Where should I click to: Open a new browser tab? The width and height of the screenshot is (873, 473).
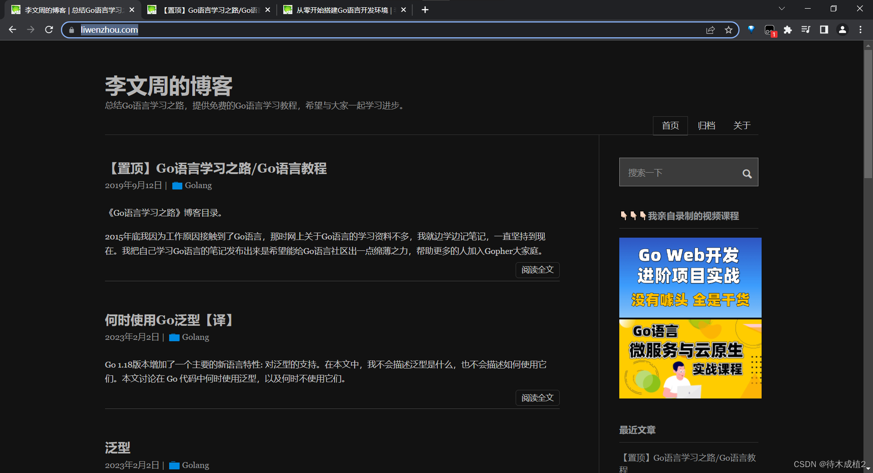[425, 10]
